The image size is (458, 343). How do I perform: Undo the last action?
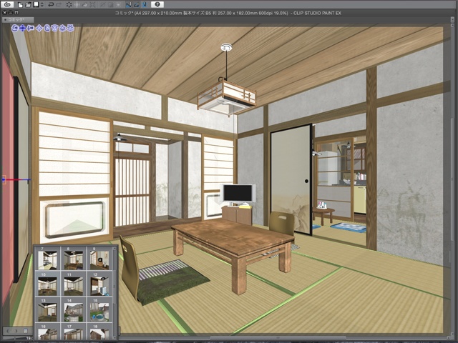pos(51,4)
